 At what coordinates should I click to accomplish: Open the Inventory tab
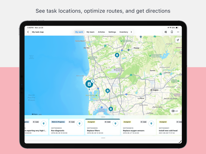124,32
